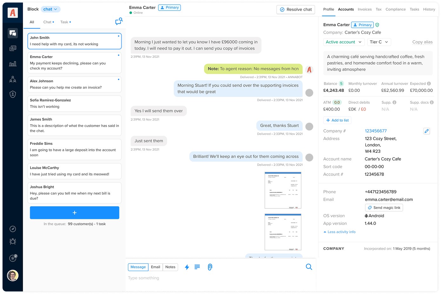Open the shield security sidebar icon
This screenshot has height=294, width=441.
13,94
